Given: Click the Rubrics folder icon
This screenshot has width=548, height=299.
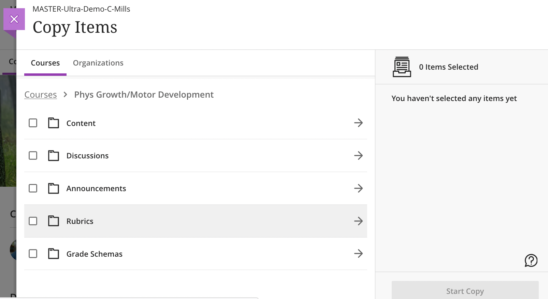Looking at the screenshot, I should tap(53, 221).
